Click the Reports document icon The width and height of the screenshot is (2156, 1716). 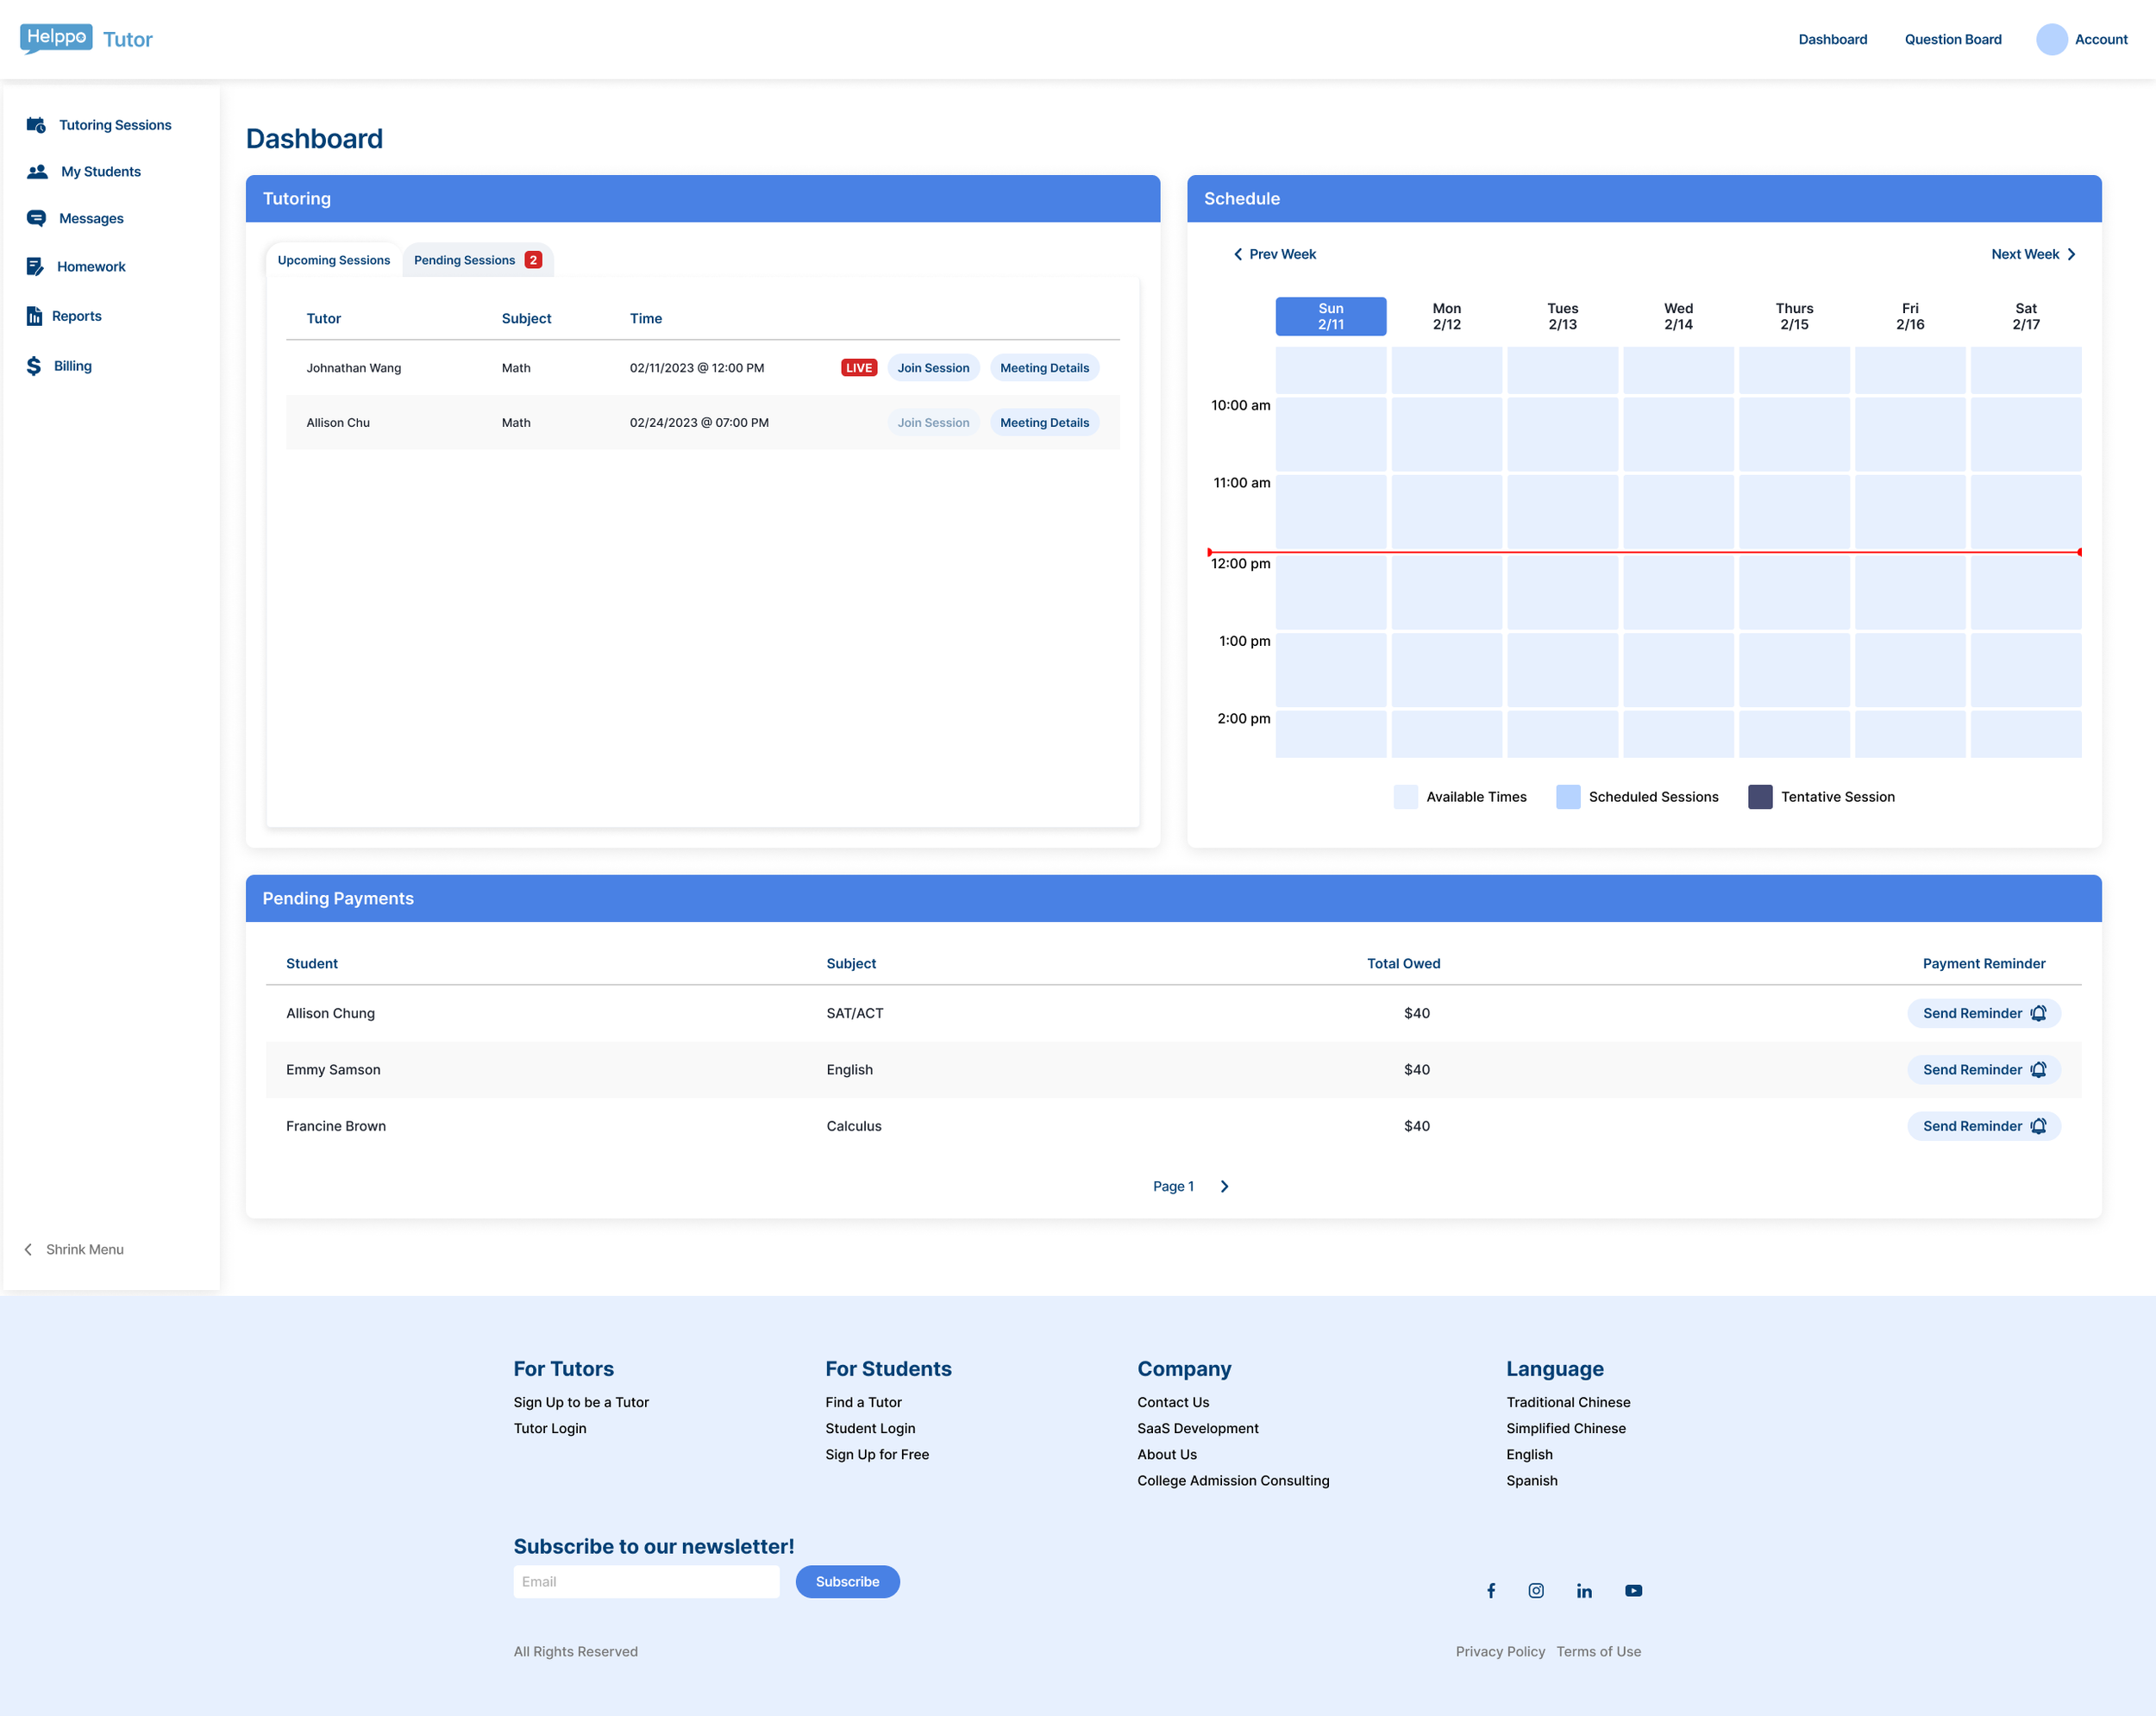pos(34,316)
